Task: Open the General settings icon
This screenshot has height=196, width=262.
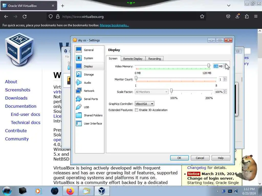Action: [79, 50]
